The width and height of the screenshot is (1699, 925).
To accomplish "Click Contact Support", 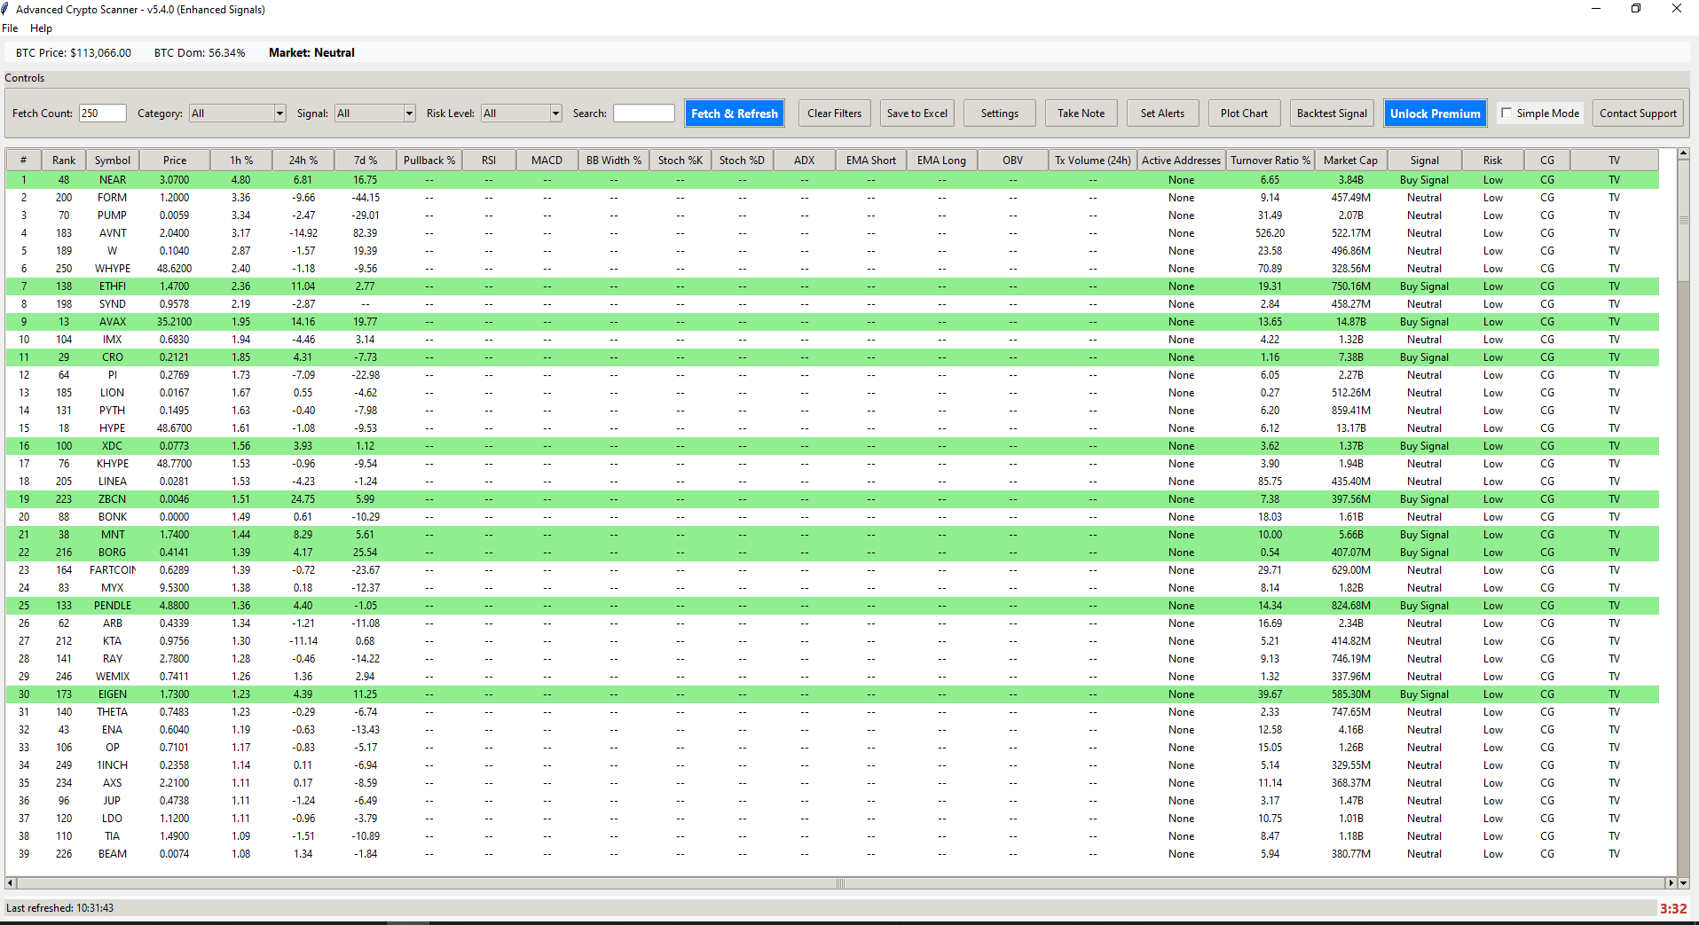I will tap(1637, 113).
